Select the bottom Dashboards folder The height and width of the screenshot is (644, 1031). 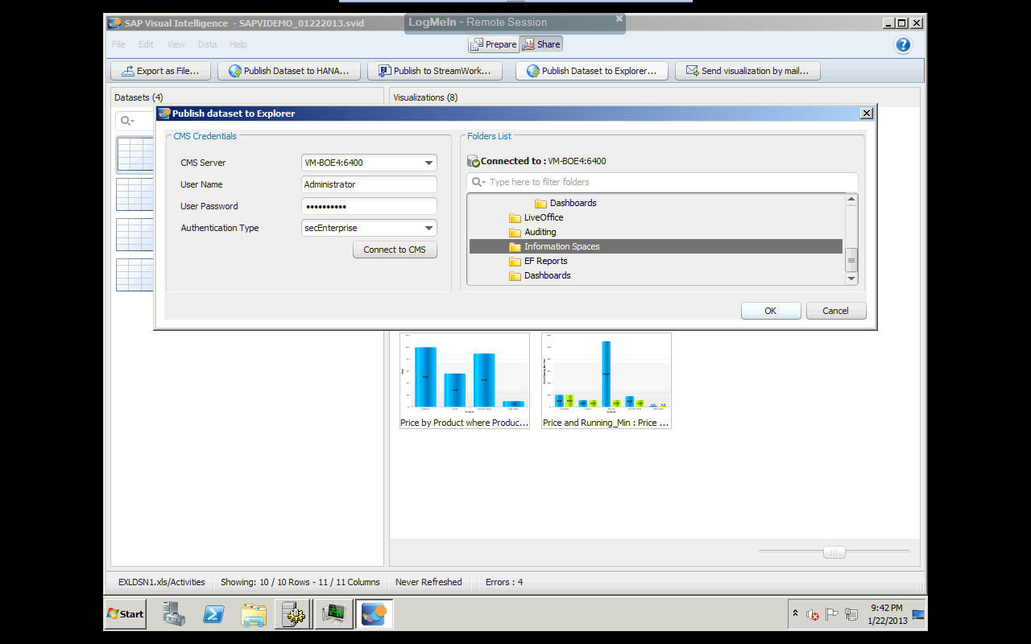coord(540,275)
